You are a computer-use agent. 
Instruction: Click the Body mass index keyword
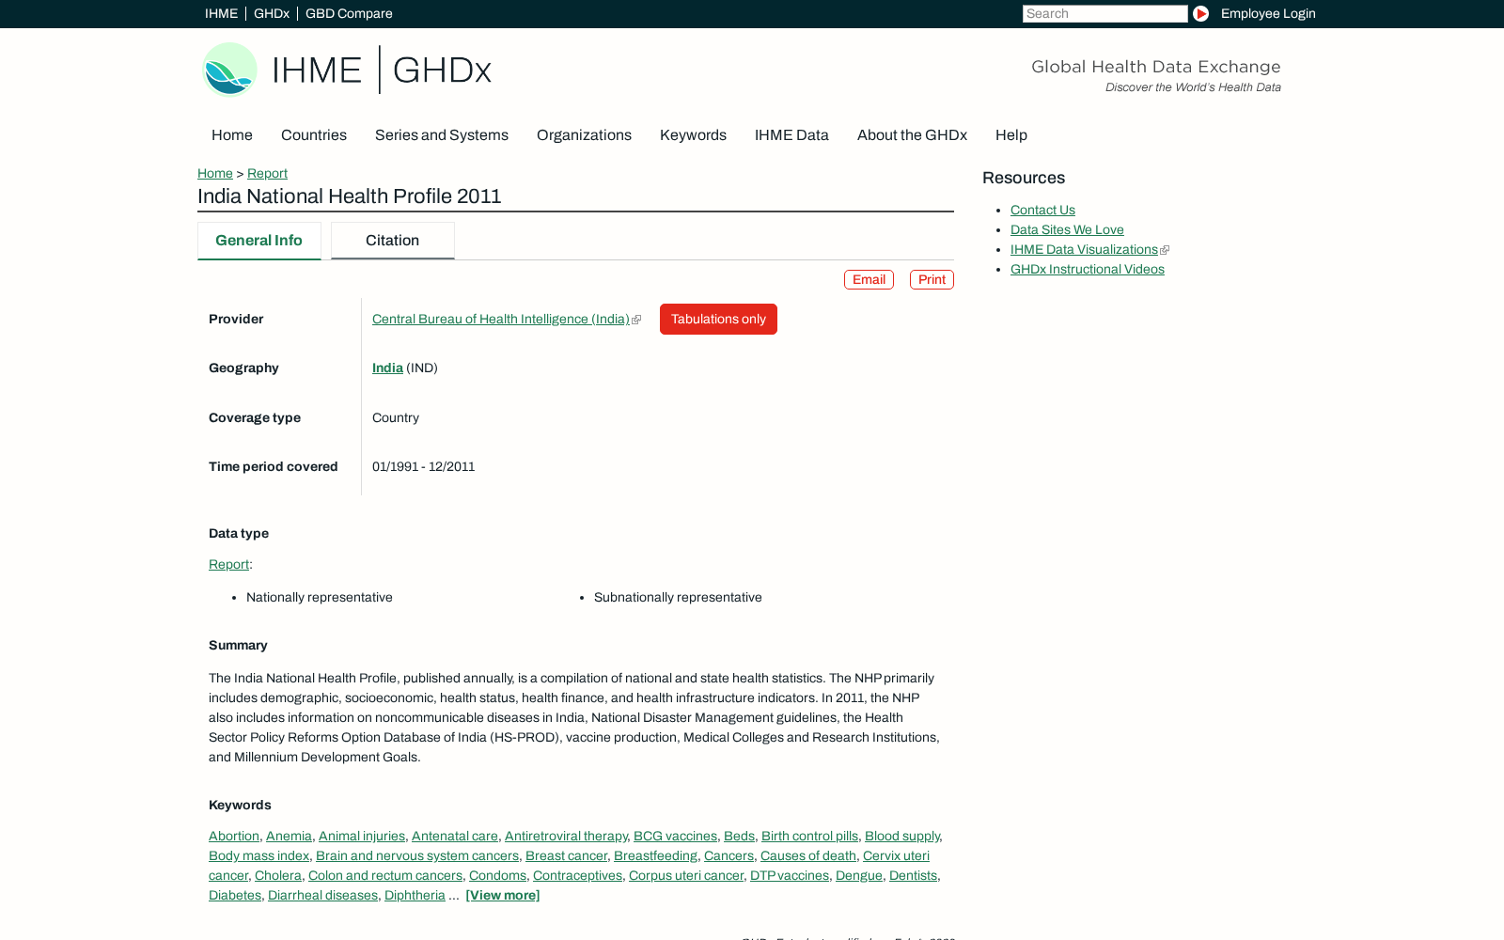[258, 855]
